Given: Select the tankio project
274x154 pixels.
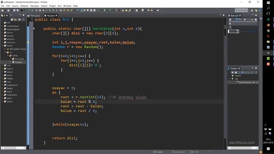Looking at the screenshot, I should (x=10, y=89).
